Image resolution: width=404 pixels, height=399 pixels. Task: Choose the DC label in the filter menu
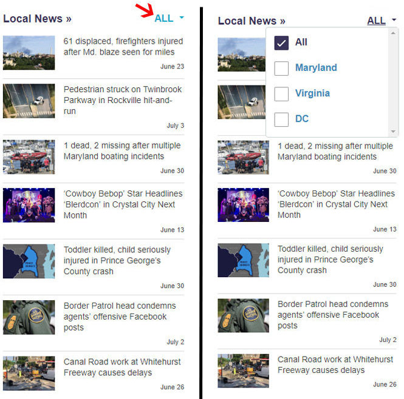click(x=302, y=119)
